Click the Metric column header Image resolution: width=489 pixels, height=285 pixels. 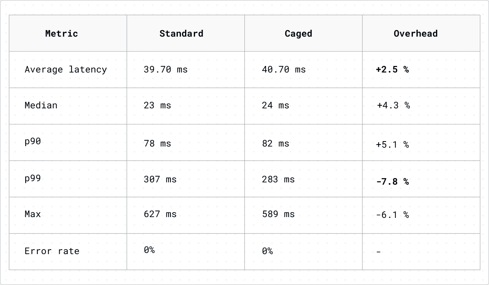(62, 34)
